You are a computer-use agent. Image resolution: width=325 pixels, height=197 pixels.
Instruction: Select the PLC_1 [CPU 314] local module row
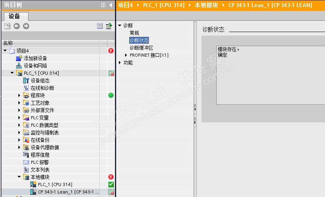(x=58, y=184)
